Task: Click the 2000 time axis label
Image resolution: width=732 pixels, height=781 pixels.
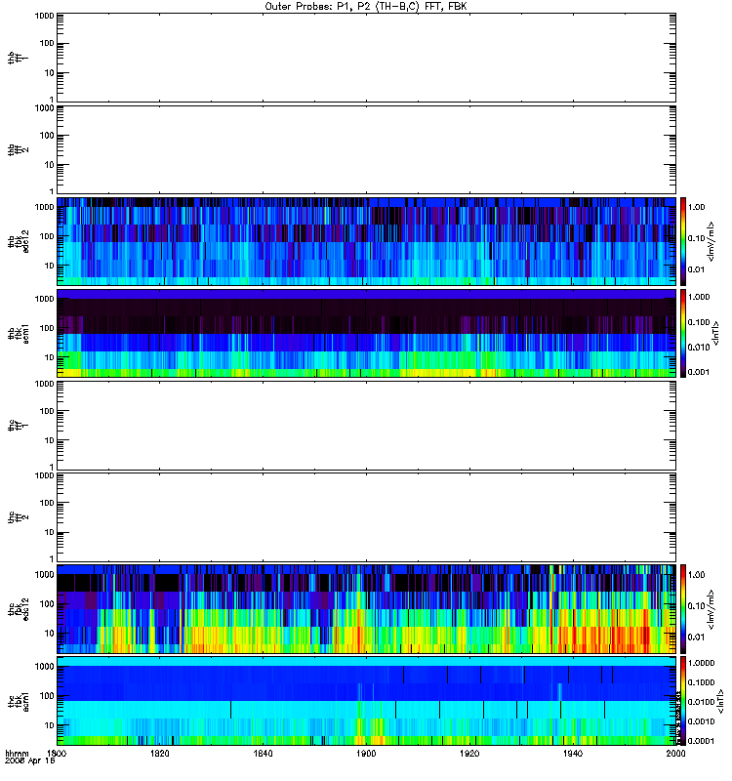Action: coord(675,753)
